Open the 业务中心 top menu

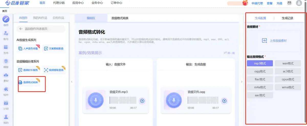point(97,3)
